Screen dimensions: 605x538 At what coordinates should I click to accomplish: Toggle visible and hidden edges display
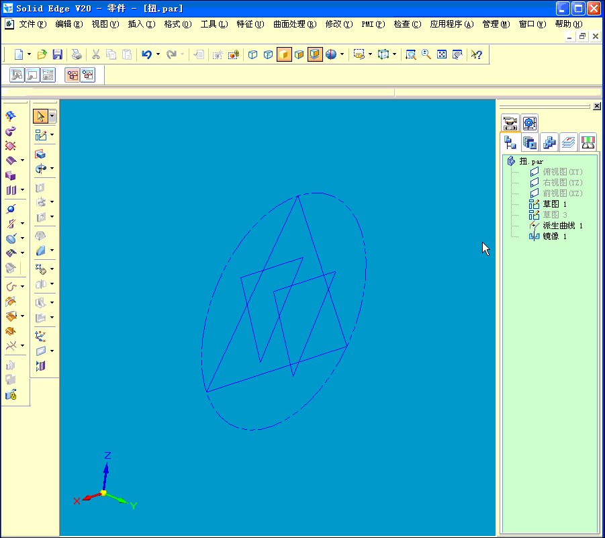tap(268, 54)
